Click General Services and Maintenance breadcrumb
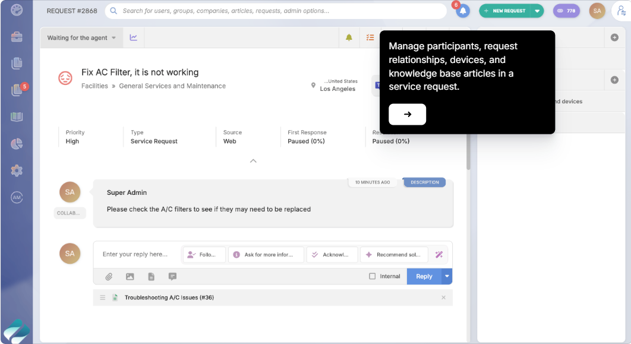Viewport: 631px width, 344px height. click(172, 86)
